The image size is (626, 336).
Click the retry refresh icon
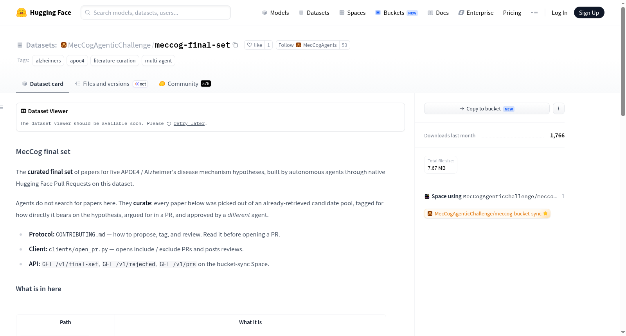click(169, 124)
